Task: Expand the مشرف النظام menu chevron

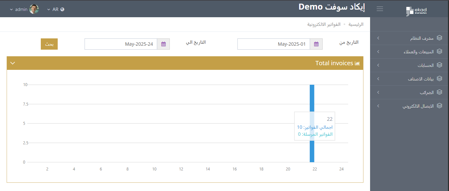Action: tap(378, 38)
